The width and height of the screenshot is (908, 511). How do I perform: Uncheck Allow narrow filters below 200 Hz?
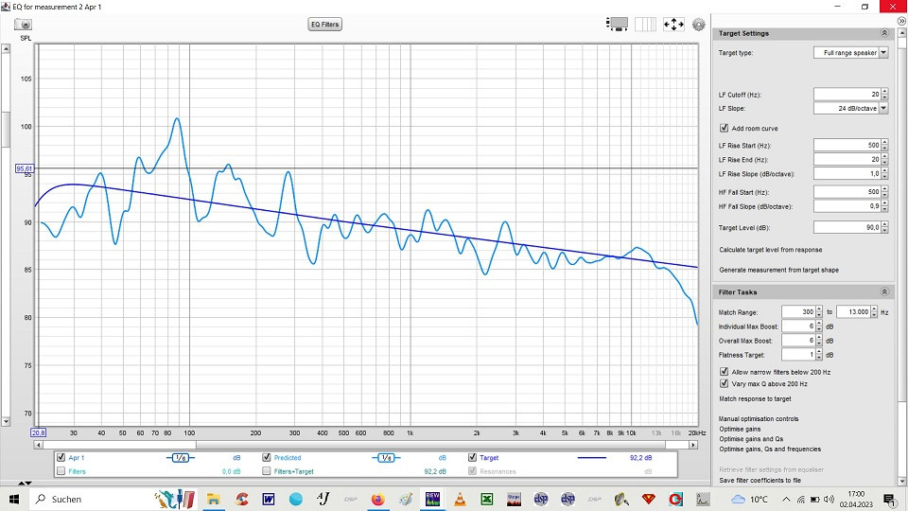point(725,372)
